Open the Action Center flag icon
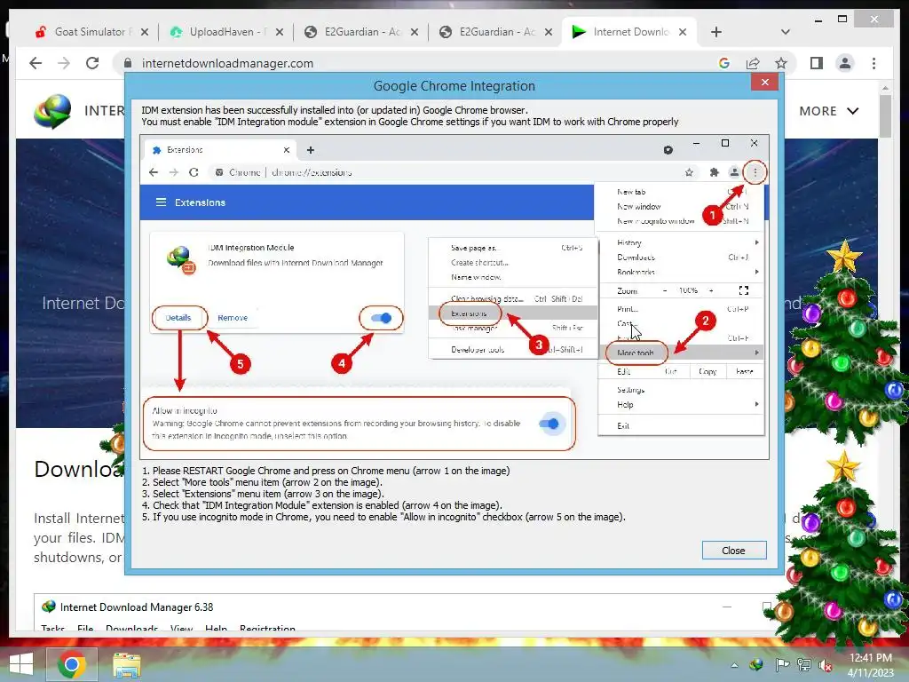The width and height of the screenshot is (909, 682). 781,664
